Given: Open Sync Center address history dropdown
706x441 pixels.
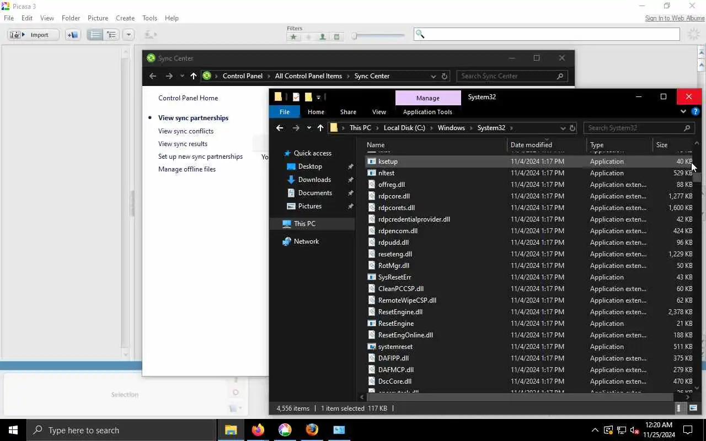Looking at the screenshot, I should click(x=434, y=76).
